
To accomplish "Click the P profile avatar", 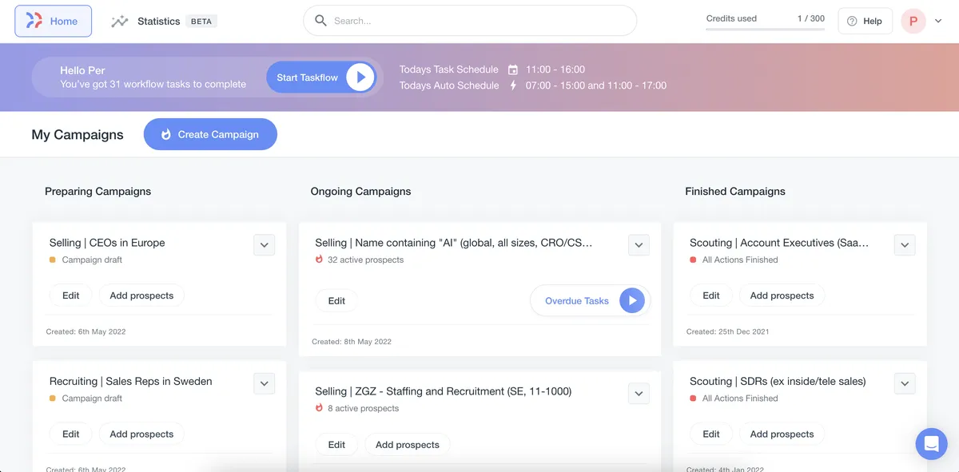I will click(913, 21).
